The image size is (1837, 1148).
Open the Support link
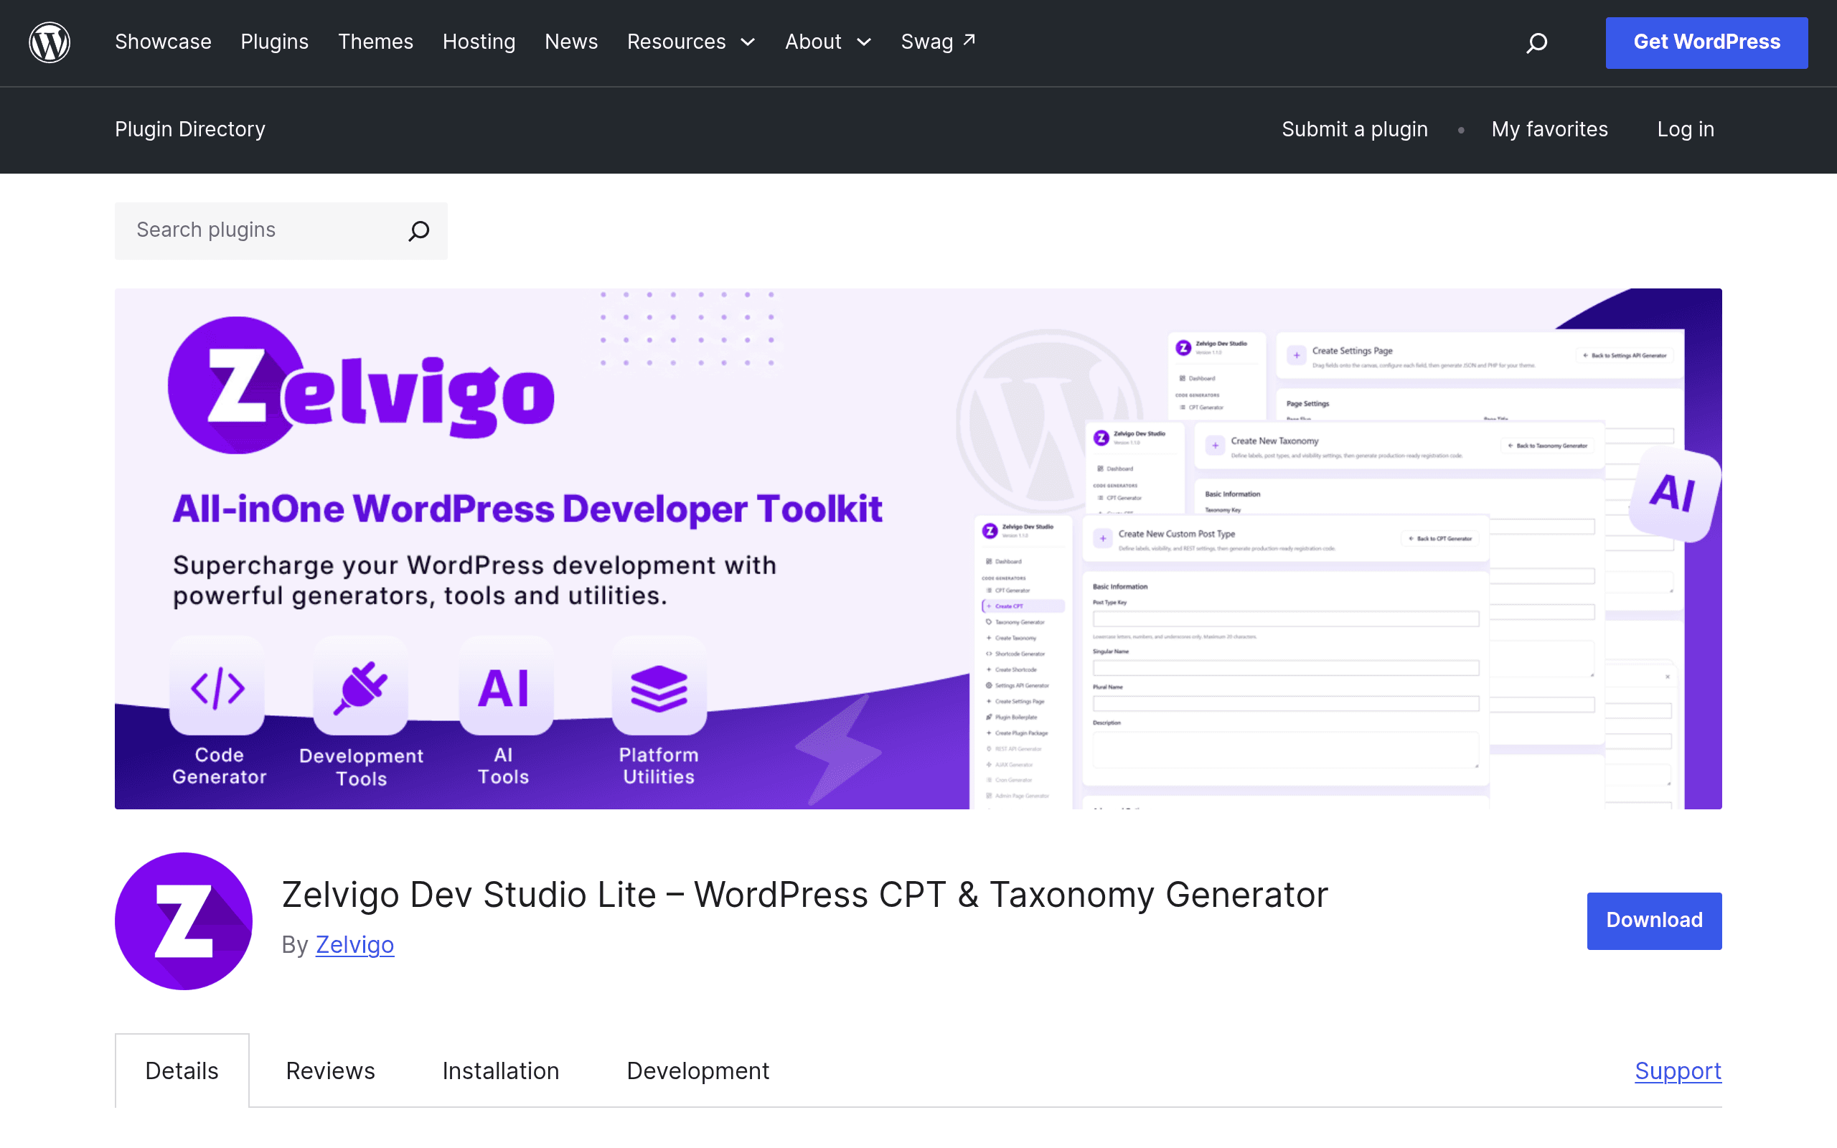pyautogui.click(x=1678, y=1071)
